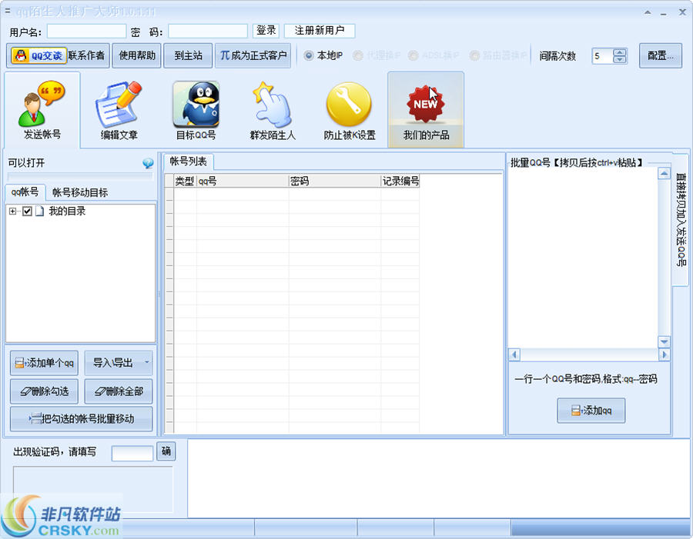693x539 pixels.
Task: Open the title bar system menu icon
Action: tap(8, 11)
